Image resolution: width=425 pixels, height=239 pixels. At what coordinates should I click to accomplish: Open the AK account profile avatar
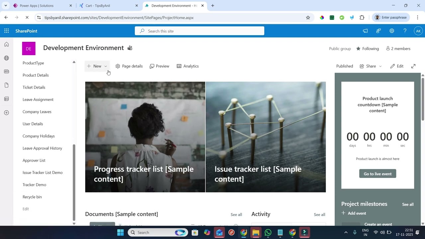(x=418, y=31)
